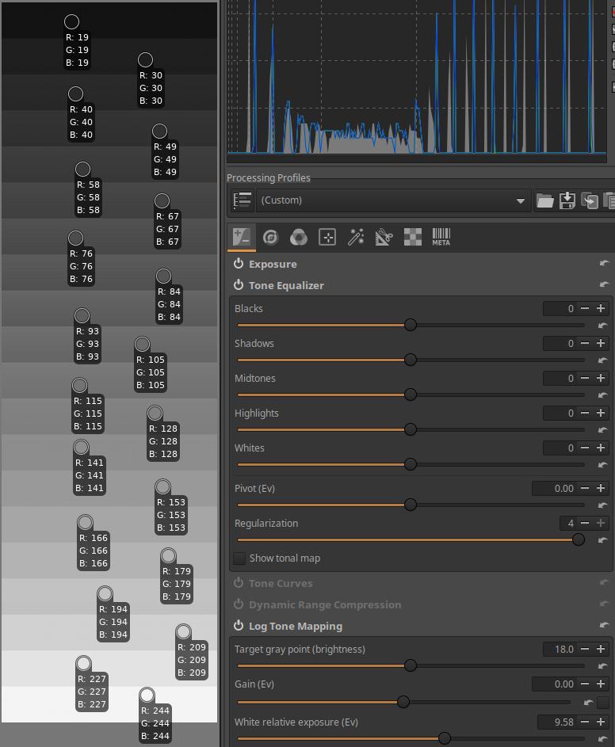615x747 pixels.
Task: Toggle the Log Tone Mapping power button
Action: point(239,626)
